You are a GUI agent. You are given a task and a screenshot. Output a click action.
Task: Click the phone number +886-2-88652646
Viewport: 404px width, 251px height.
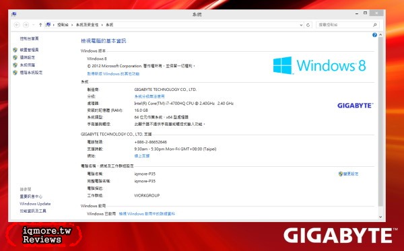[x=151, y=142]
